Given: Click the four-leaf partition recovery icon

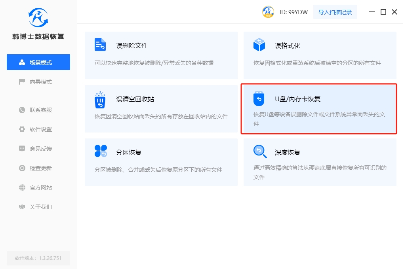Looking at the screenshot, I should click(101, 151).
